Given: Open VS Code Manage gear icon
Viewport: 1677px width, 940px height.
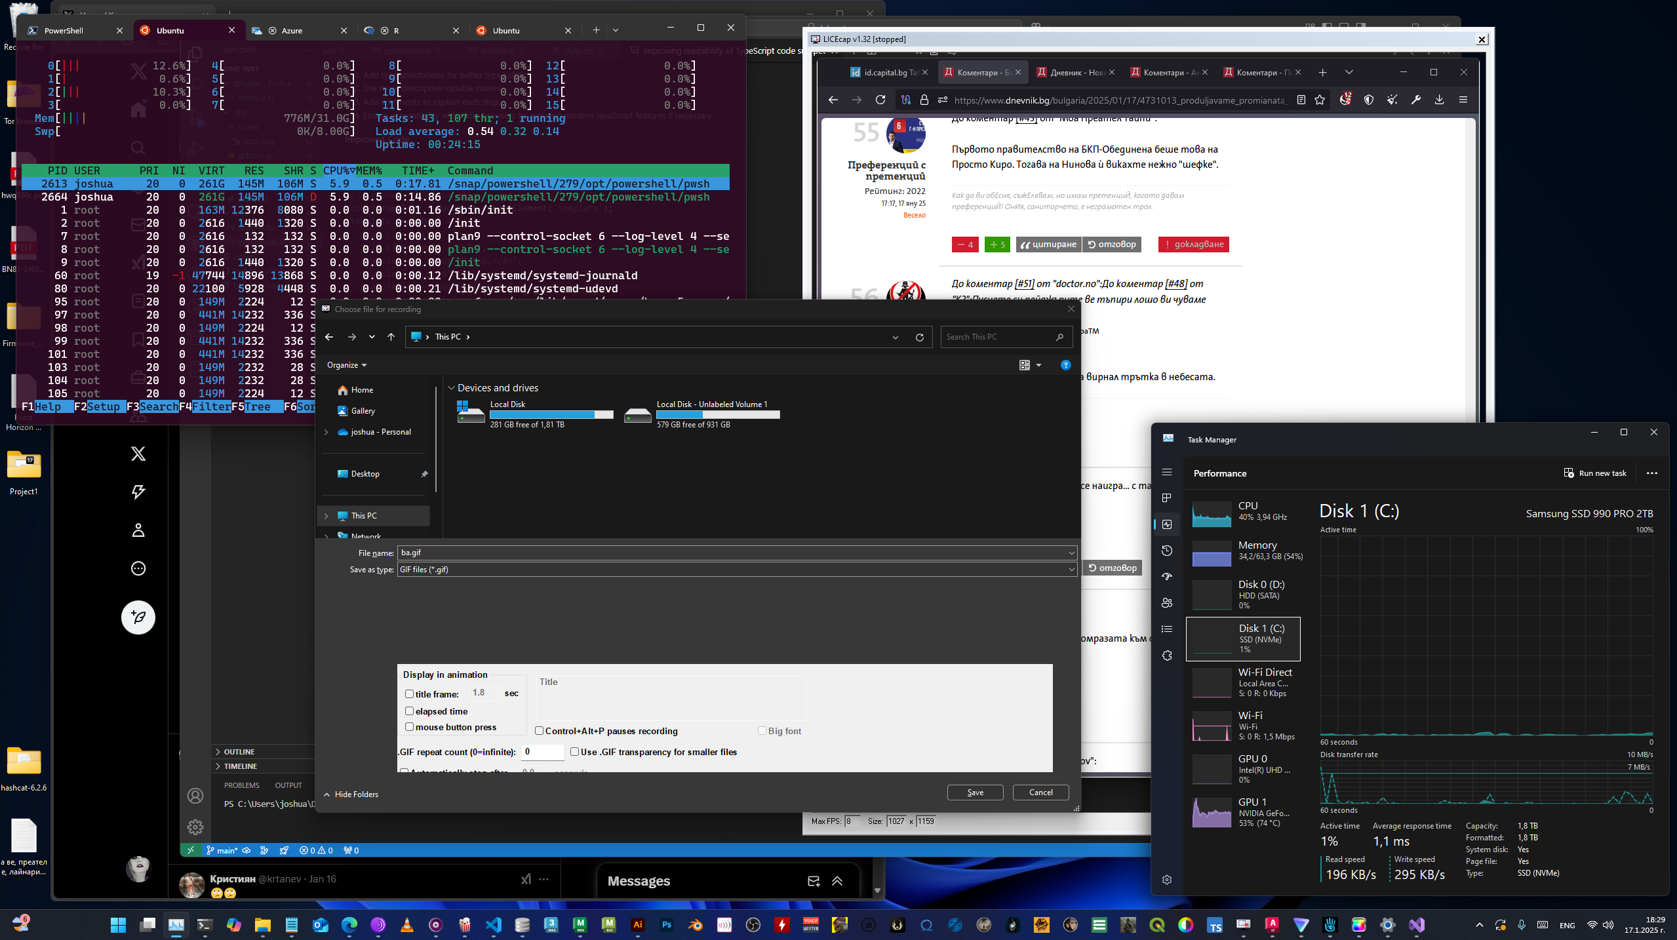Looking at the screenshot, I should (x=195, y=827).
